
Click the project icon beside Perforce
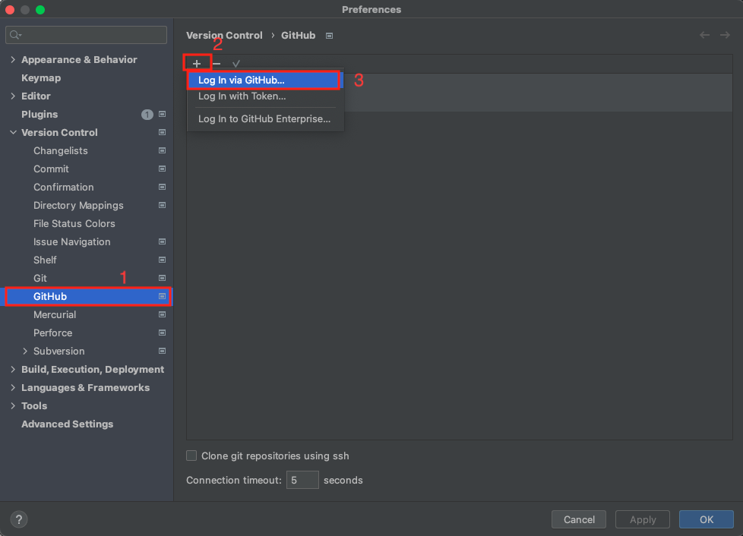pyautogui.click(x=162, y=333)
